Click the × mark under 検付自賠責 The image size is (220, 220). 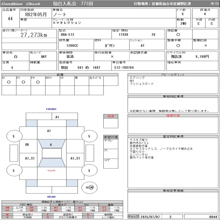click(x=112, y=57)
